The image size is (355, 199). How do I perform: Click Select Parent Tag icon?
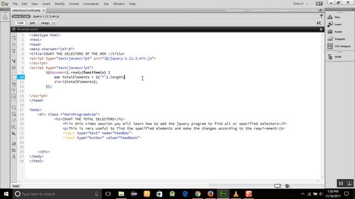(14, 61)
